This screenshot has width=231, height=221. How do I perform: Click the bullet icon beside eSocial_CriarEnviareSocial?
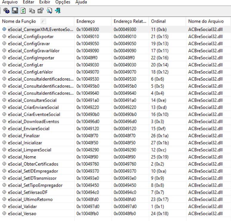pyautogui.click(x=4, y=107)
